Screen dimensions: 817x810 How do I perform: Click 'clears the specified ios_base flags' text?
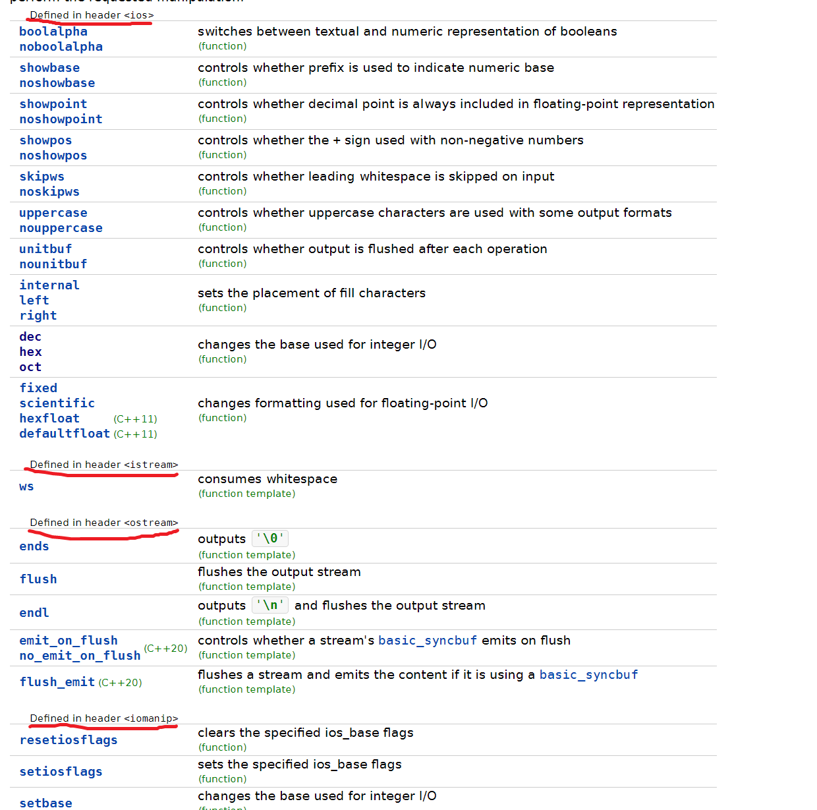(x=306, y=733)
